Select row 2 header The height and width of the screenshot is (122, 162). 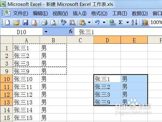coord(6,56)
